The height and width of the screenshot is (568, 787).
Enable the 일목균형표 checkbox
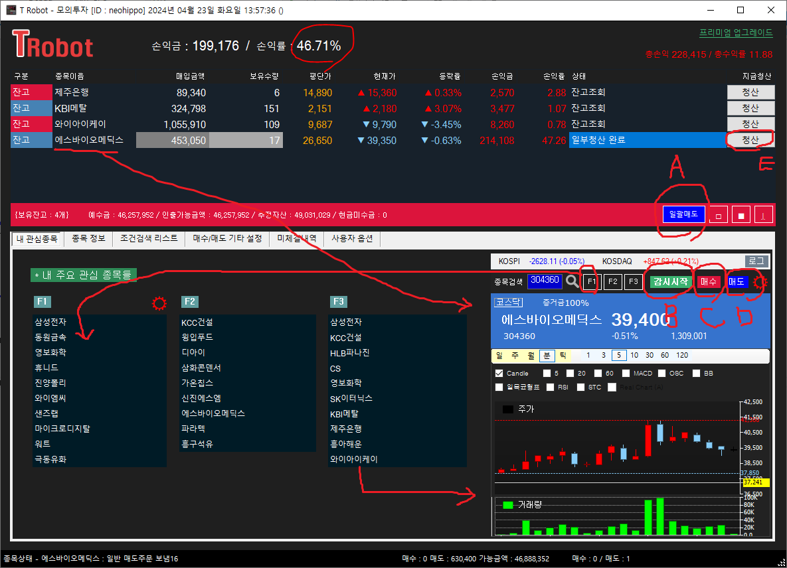[x=499, y=387]
